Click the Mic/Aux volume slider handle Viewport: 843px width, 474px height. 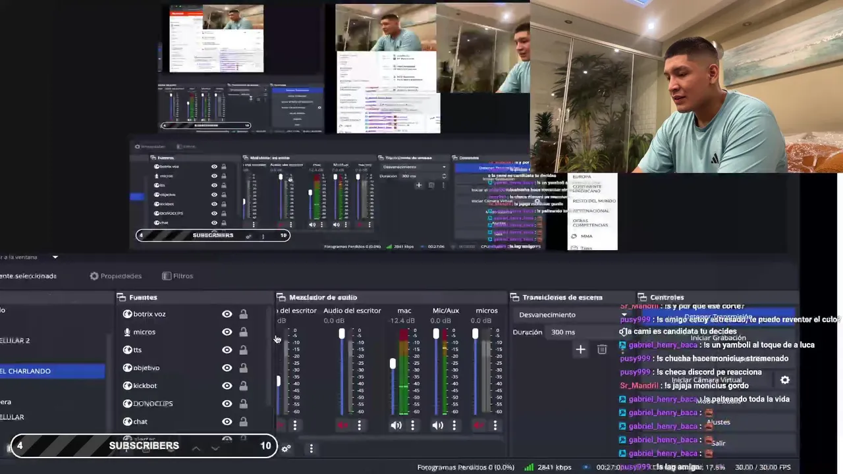(436, 334)
